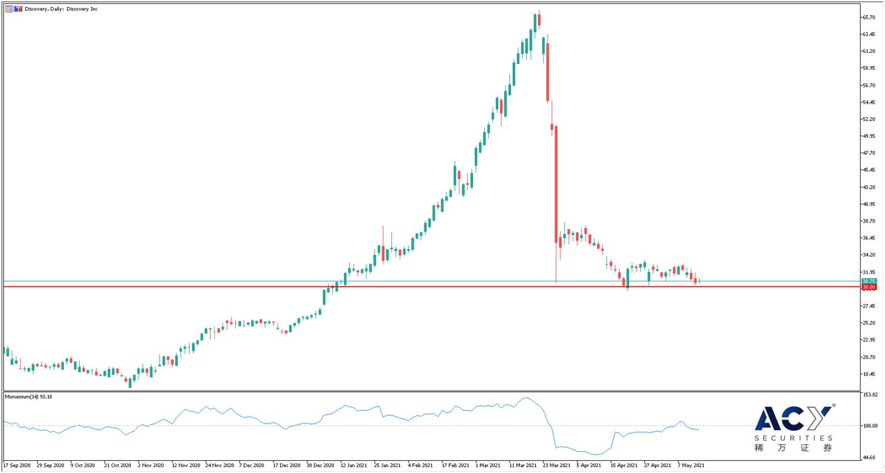Screen dimensions: 885x473
Task: Click the 63.45 price axis label
Action: (x=870, y=35)
